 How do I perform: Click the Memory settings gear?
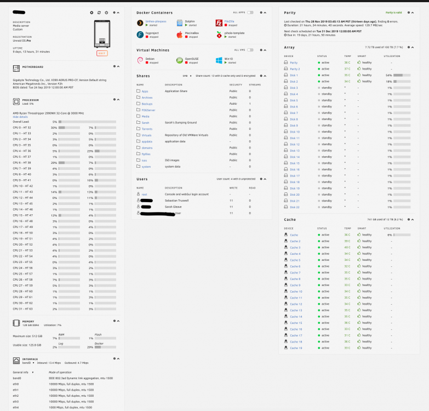(115, 321)
